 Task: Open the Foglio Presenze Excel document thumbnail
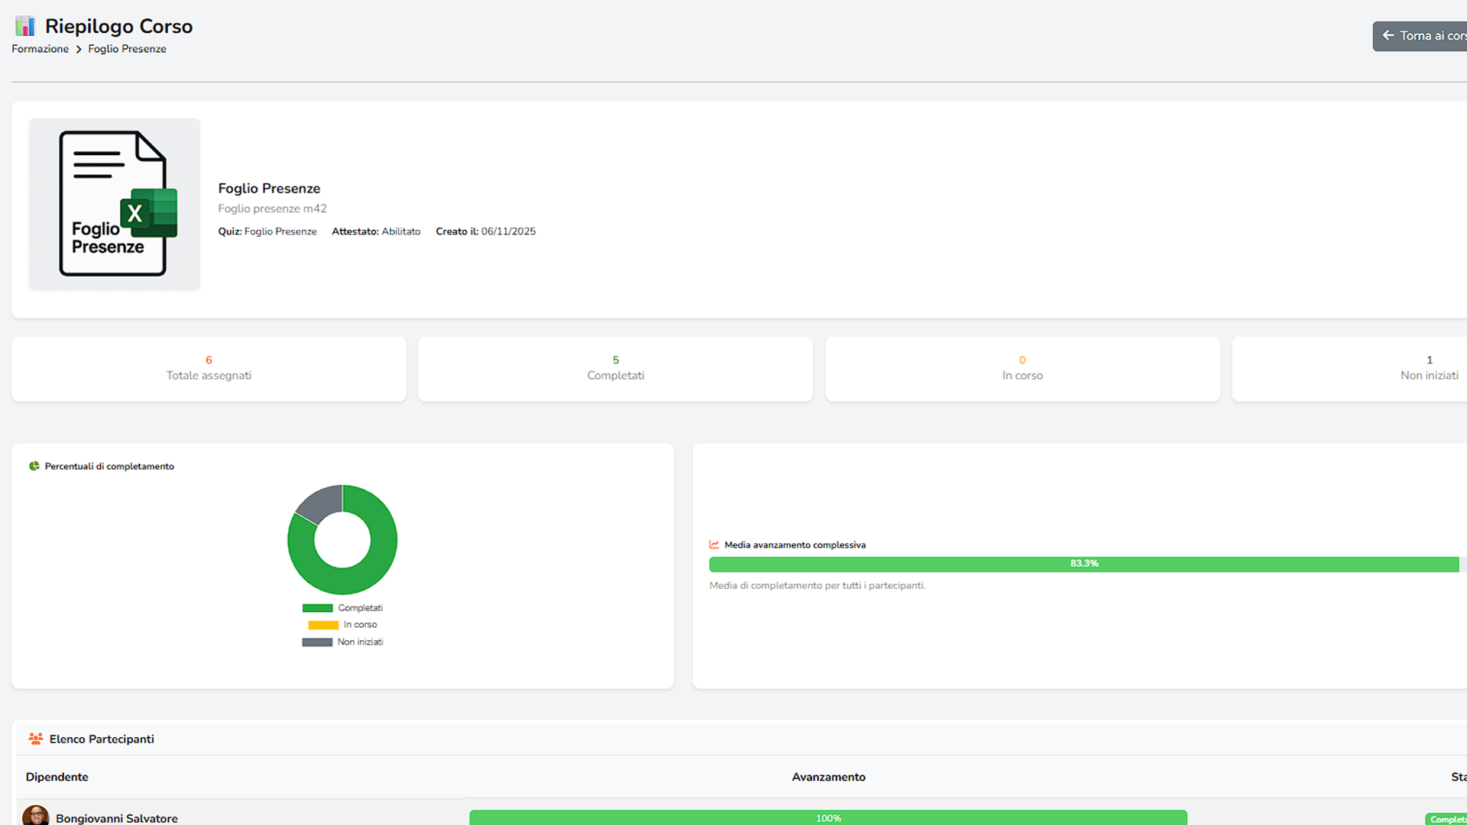click(115, 204)
